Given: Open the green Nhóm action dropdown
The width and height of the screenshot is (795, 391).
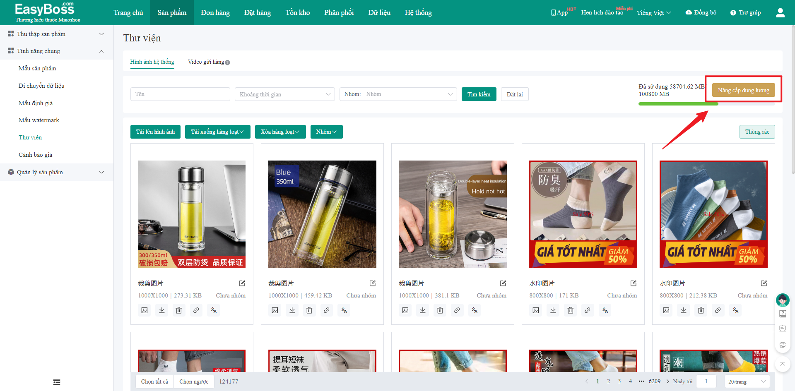Looking at the screenshot, I should 326,132.
